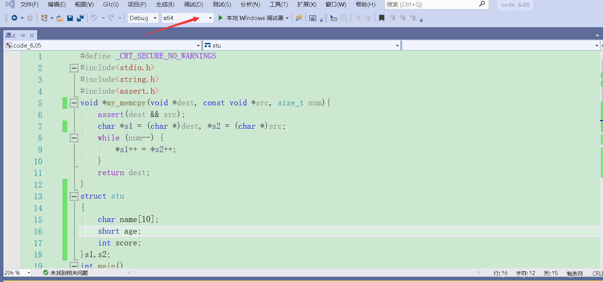This screenshot has height=282, width=603.
Task: Click the Undo arrow icon
Action: point(94,18)
